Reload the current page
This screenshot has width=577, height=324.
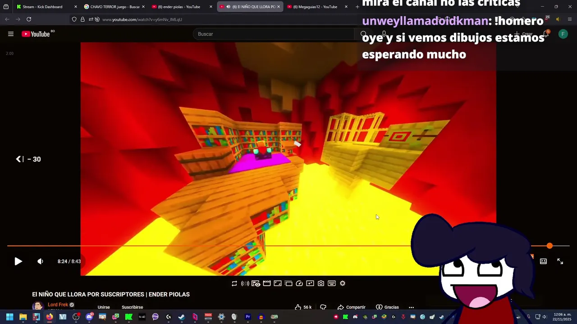[29, 19]
